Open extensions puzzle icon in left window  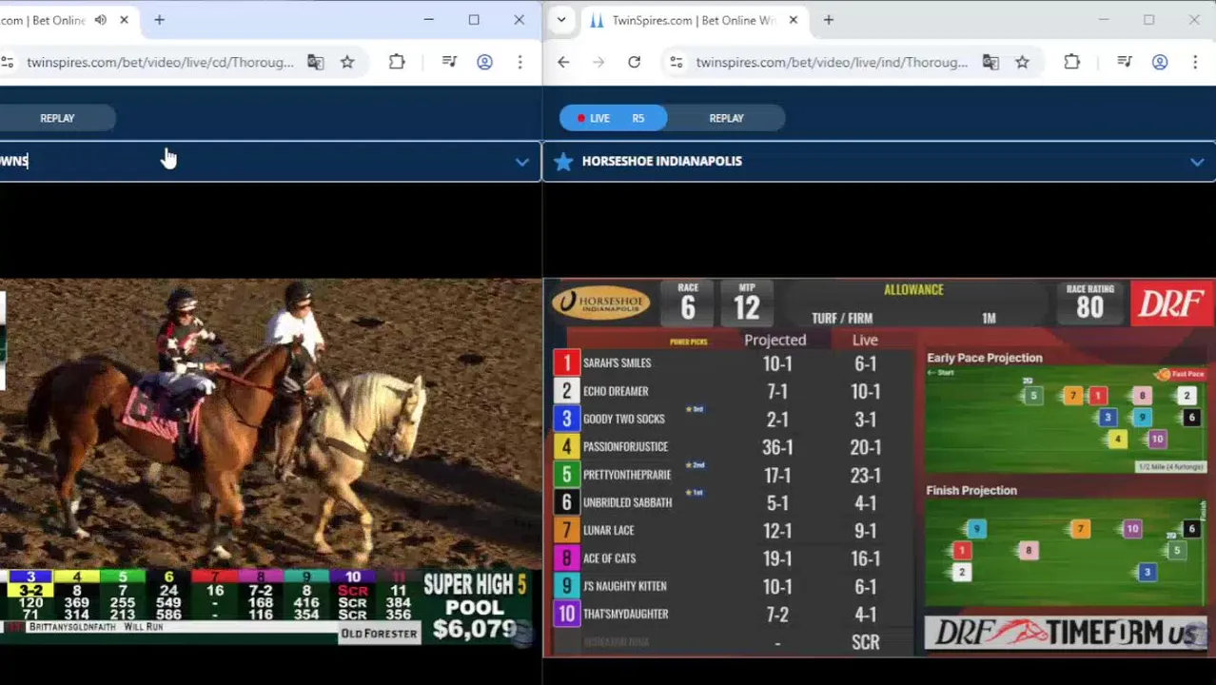(x=397, y=62)
